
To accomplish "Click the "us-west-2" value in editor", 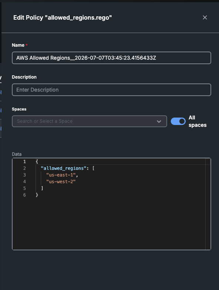I will [61, 182].
